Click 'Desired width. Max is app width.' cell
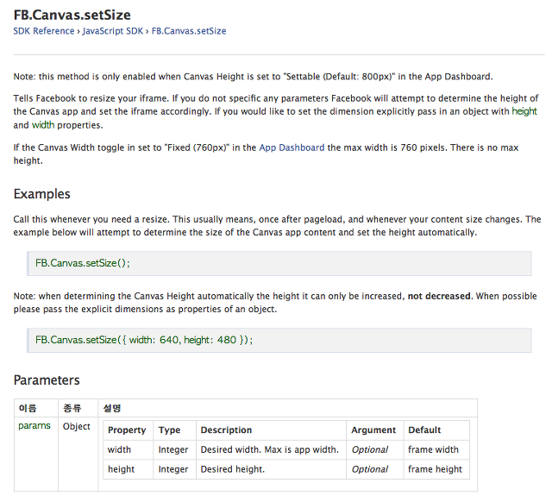Viewport: 552px width, 502px height. click(x=270, y=450)
